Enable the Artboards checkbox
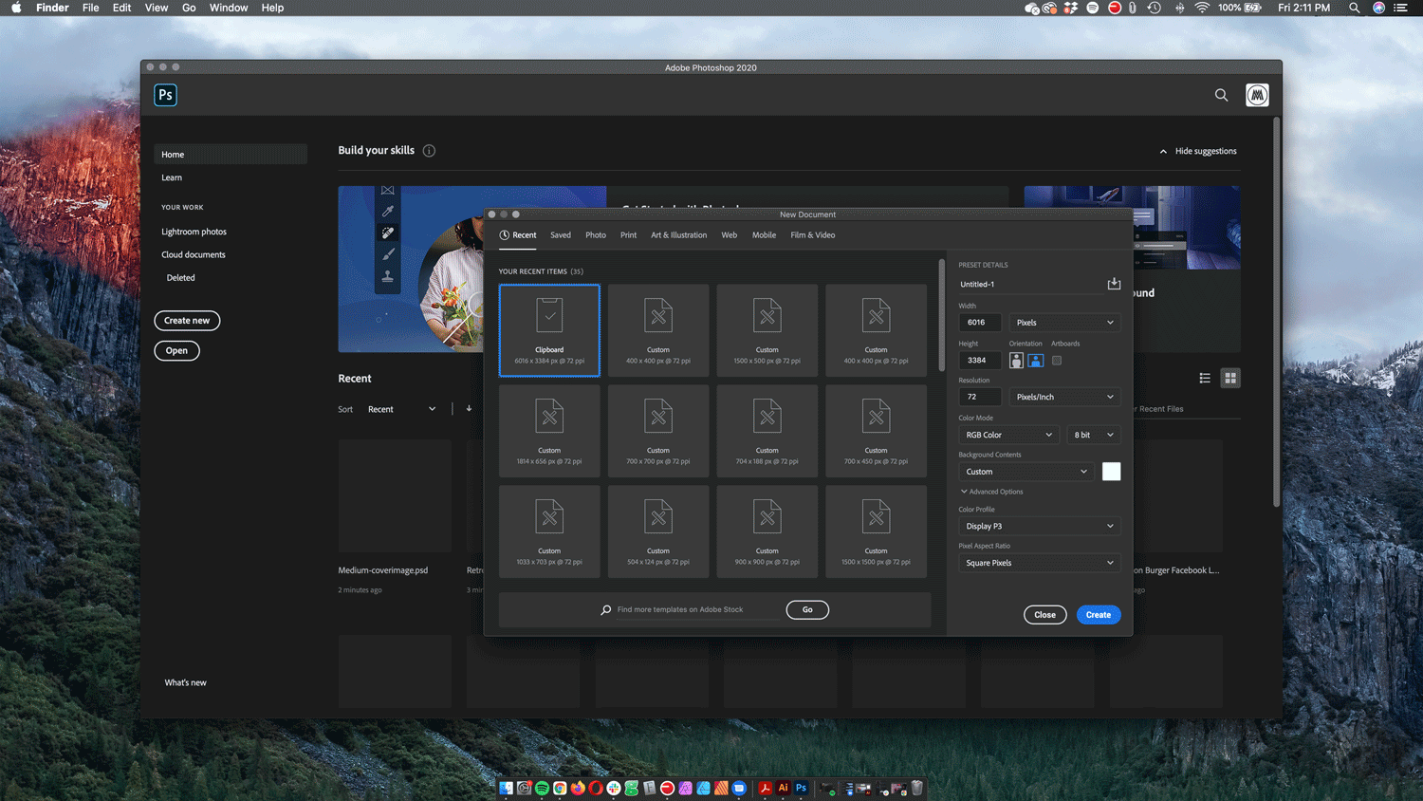This screenshot has width=1423, height=801. coord(1057,361)
